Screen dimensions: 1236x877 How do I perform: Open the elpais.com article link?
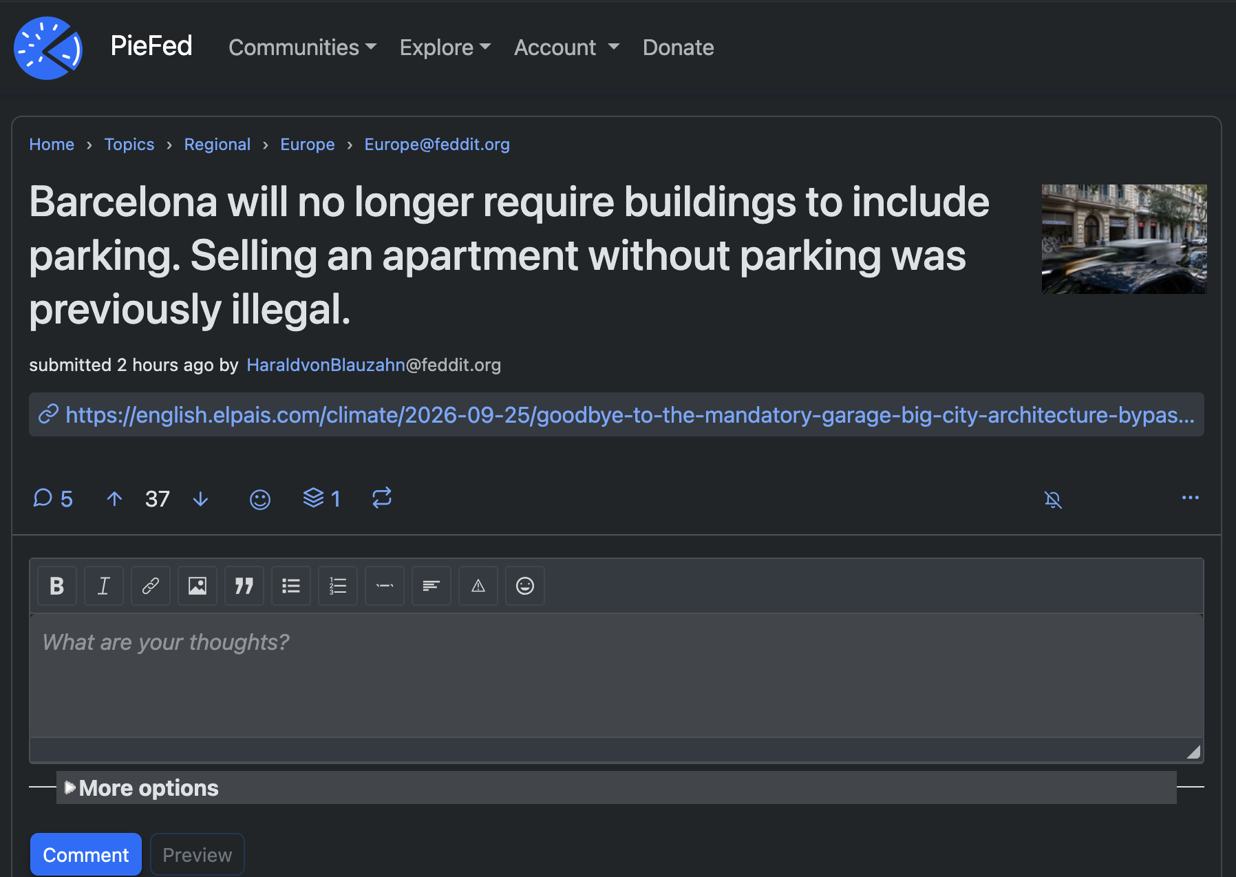coord(617,414)
